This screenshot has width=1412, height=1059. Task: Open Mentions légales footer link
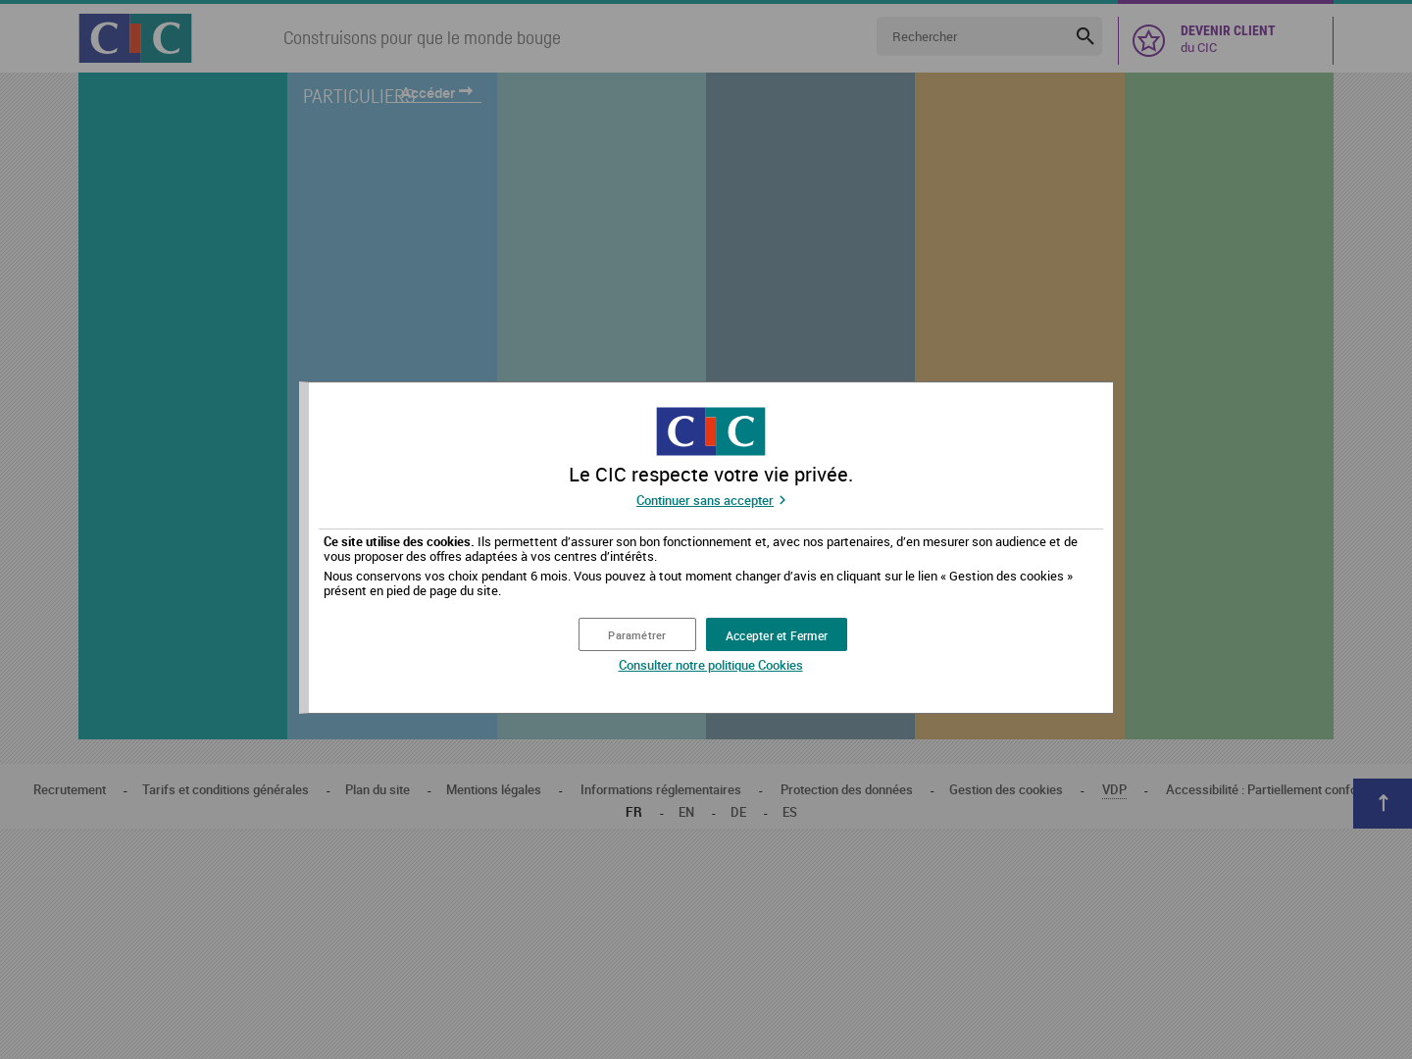pos(493,789)
